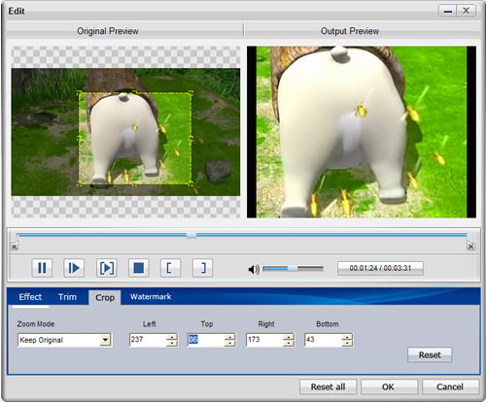Screen dimensions: 486x402
Task: Set the trim start bracket marker
Action: (x=170, y=268)
